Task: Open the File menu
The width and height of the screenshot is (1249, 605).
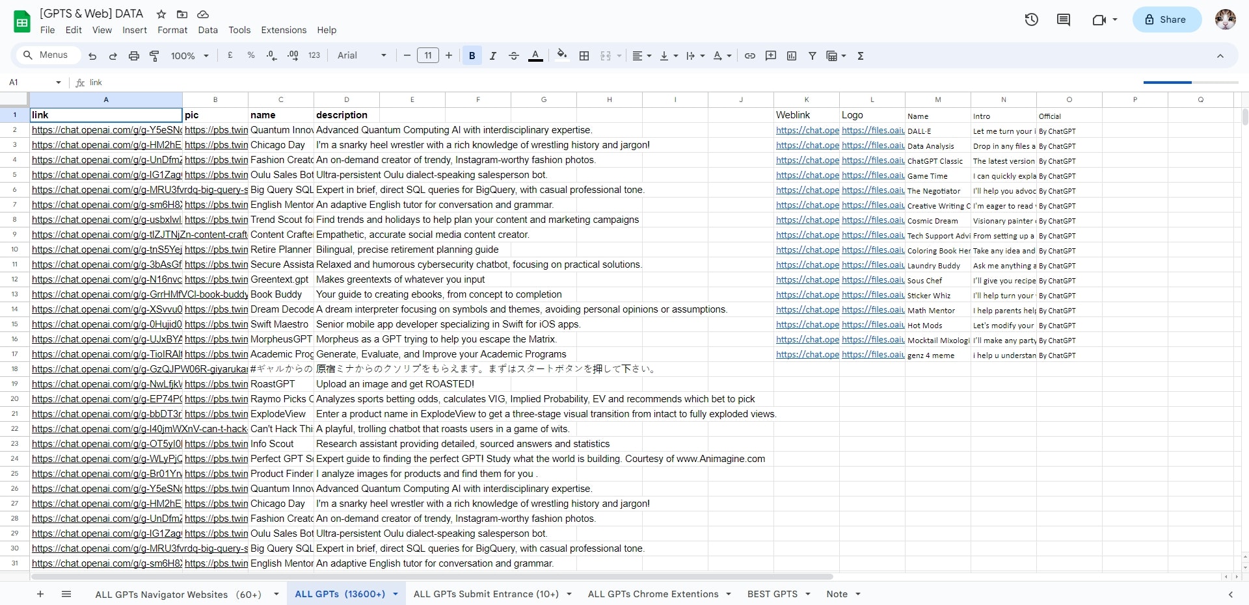Action: (x=47, y=30)
